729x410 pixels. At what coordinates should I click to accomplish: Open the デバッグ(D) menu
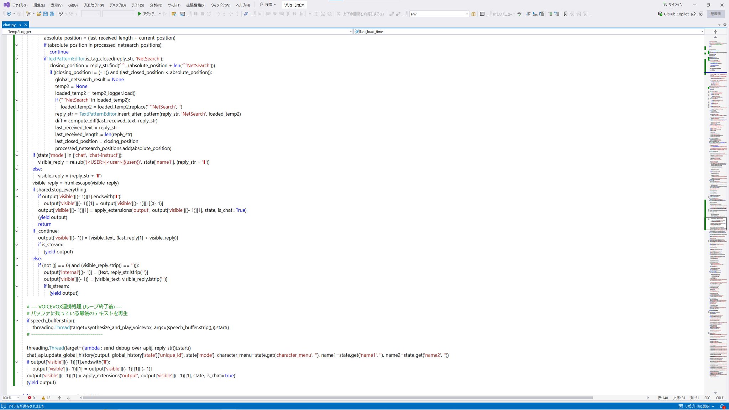(117, 5)
